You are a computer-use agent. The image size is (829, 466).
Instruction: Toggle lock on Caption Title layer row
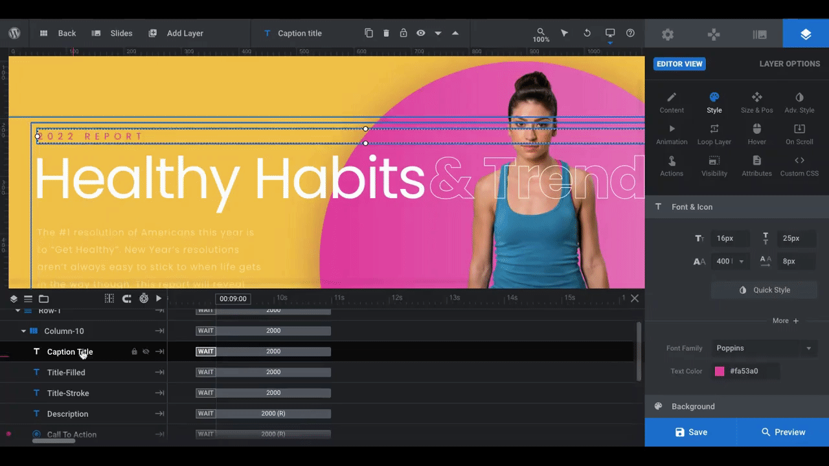point(134,351)
